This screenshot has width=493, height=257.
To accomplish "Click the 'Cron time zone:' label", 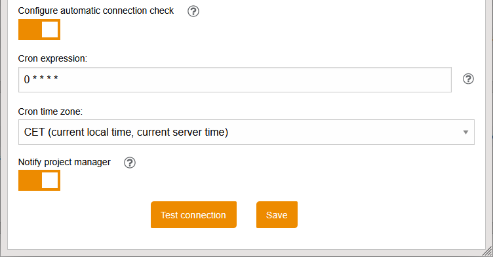I will [50, 111].
